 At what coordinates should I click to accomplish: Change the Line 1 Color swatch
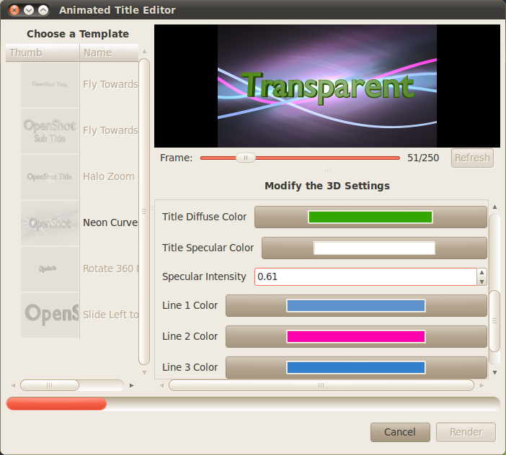pos(356,305)
